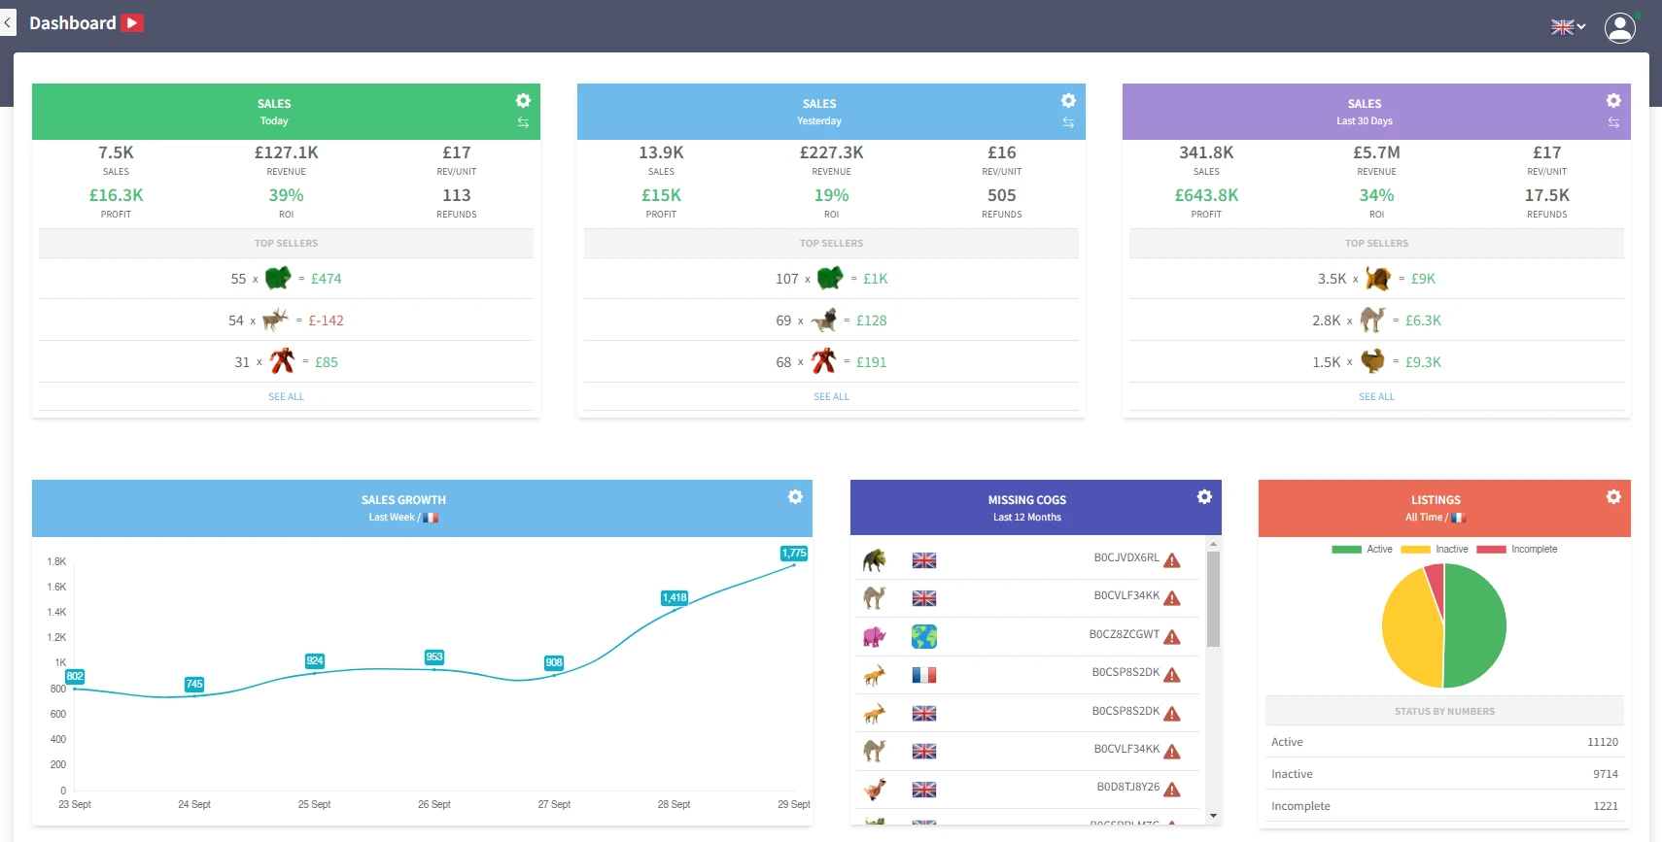Click the Active count 11120
1662x842 pixels.
pos(1603,742)
